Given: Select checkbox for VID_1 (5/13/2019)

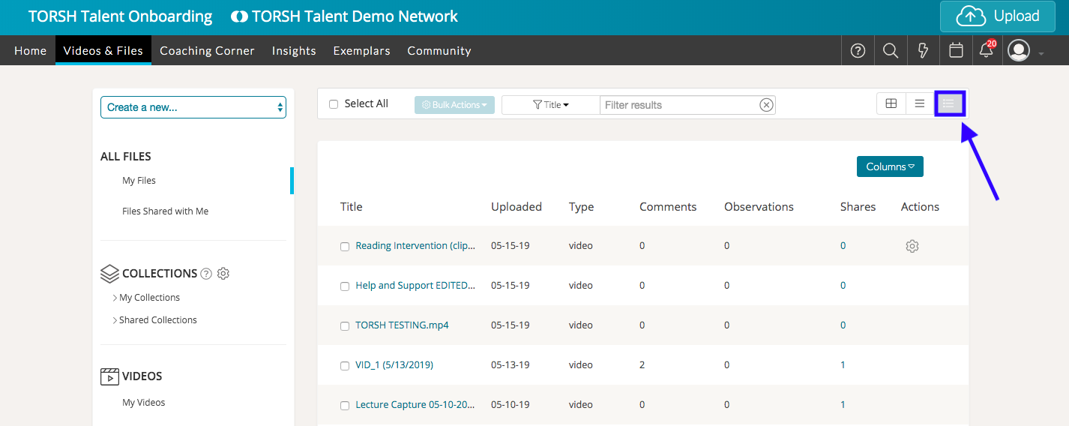Looking at the screenshot, I should [345, 366].
